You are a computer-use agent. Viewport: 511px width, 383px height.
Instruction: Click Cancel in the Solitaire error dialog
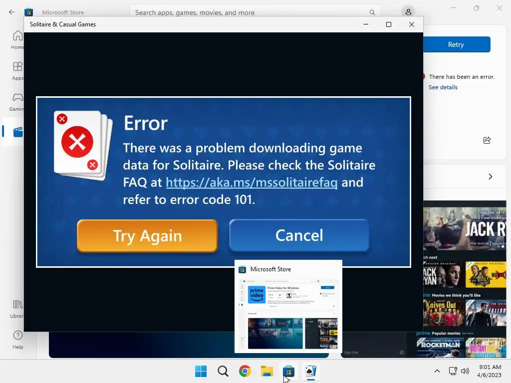point(299,235)
